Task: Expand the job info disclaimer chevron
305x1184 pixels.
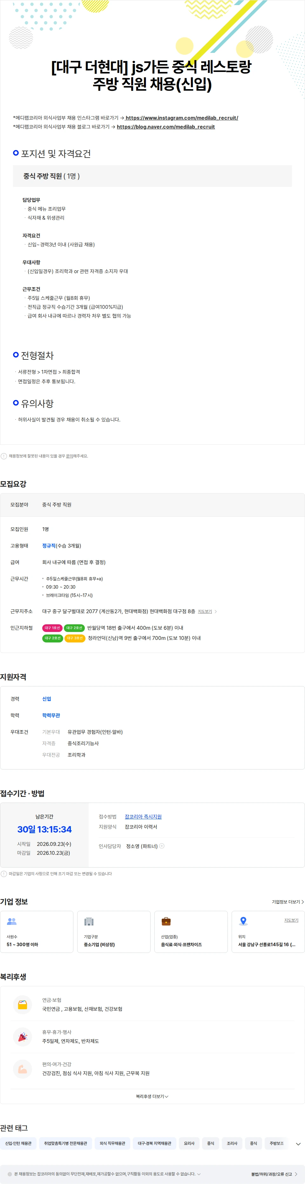Action: click(x=199, y=1174)
